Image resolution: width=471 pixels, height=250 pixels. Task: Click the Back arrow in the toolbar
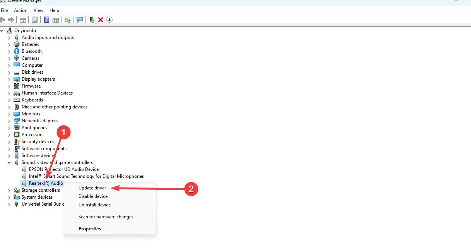tap(3, 20)
